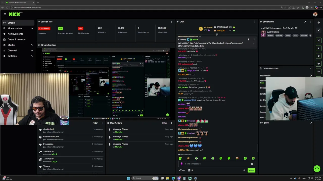Open the green support headset button
Viewport: 323px width, 181px height.
(x=317, y=169)
